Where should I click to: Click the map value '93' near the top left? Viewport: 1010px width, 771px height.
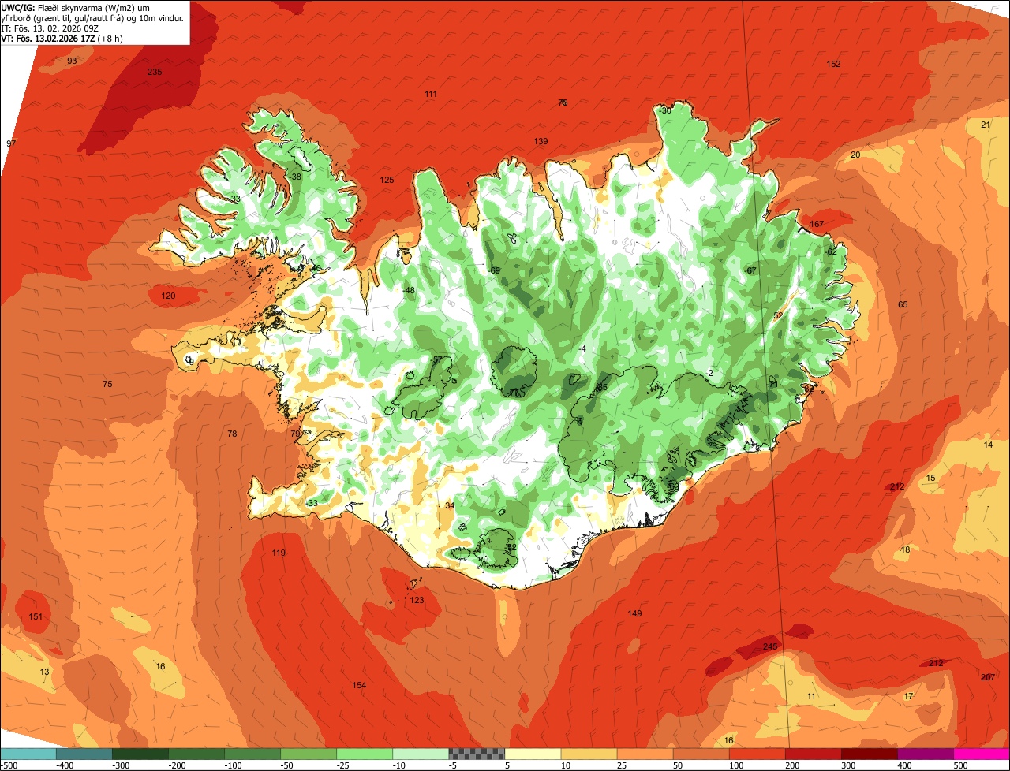(72, 61)
